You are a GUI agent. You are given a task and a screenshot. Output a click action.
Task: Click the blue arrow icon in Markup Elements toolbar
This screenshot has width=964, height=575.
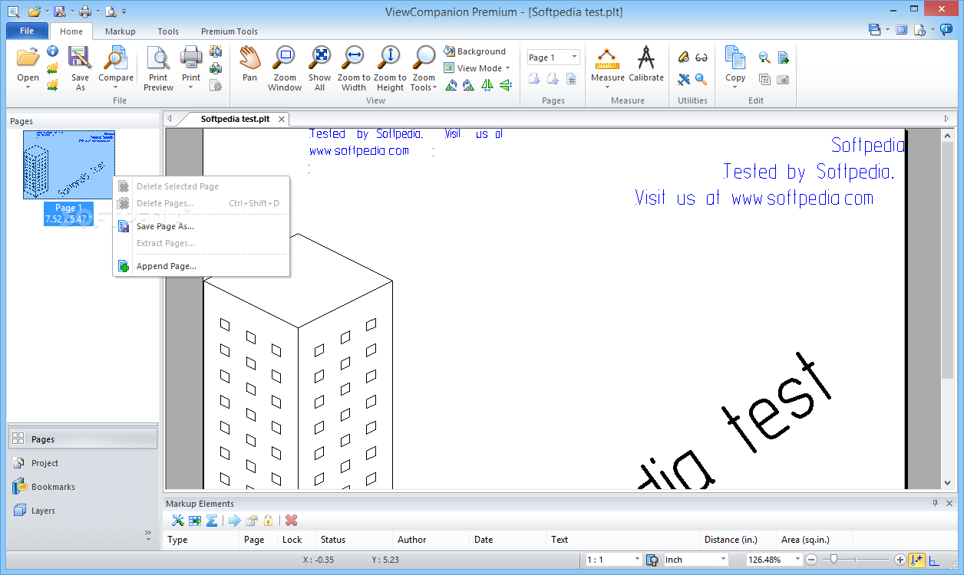pos(235,521)
